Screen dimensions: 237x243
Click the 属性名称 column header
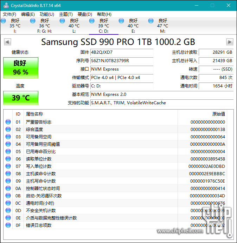coord(101,114)
